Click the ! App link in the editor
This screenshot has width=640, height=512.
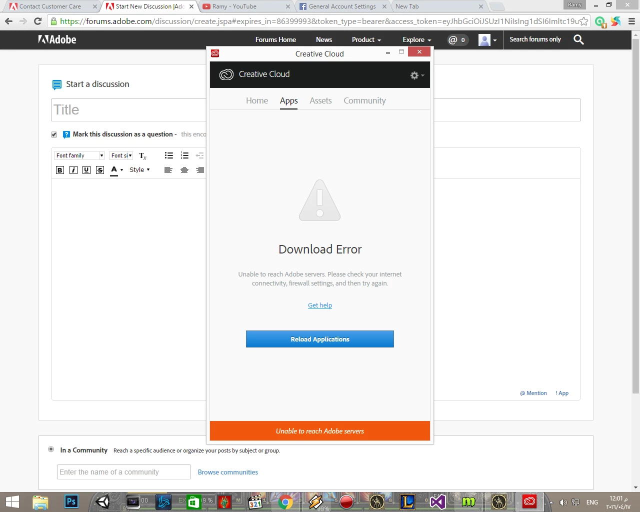point(562,393)
